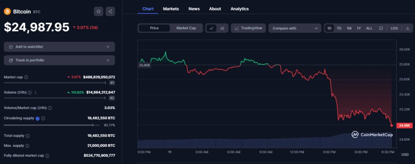Click max supply value 21,000,000 BTC
415x164 pixels.
[101, 145]
